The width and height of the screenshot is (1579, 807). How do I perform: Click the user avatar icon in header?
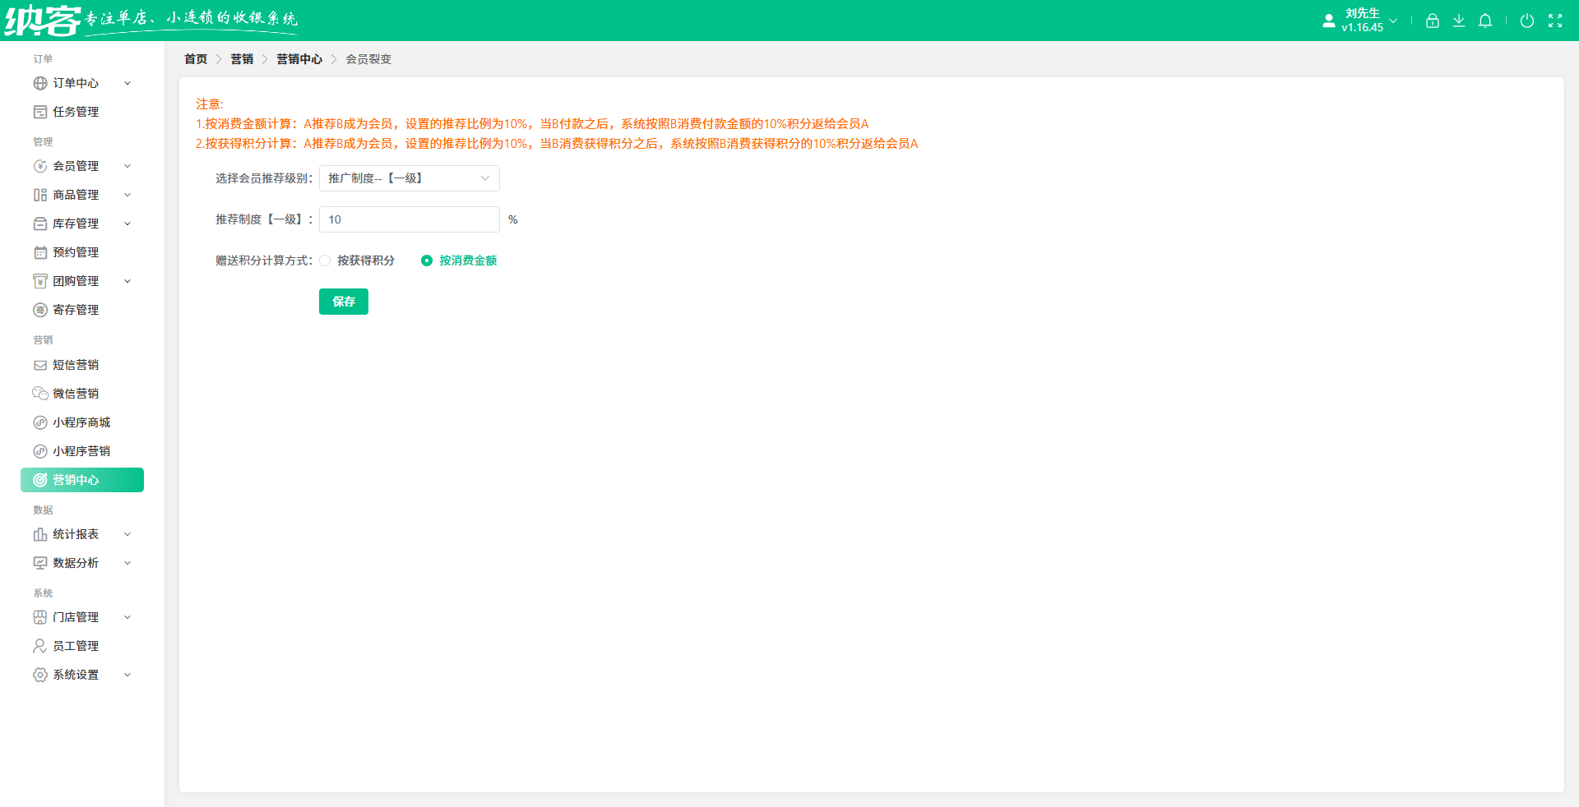[1329, 21]
